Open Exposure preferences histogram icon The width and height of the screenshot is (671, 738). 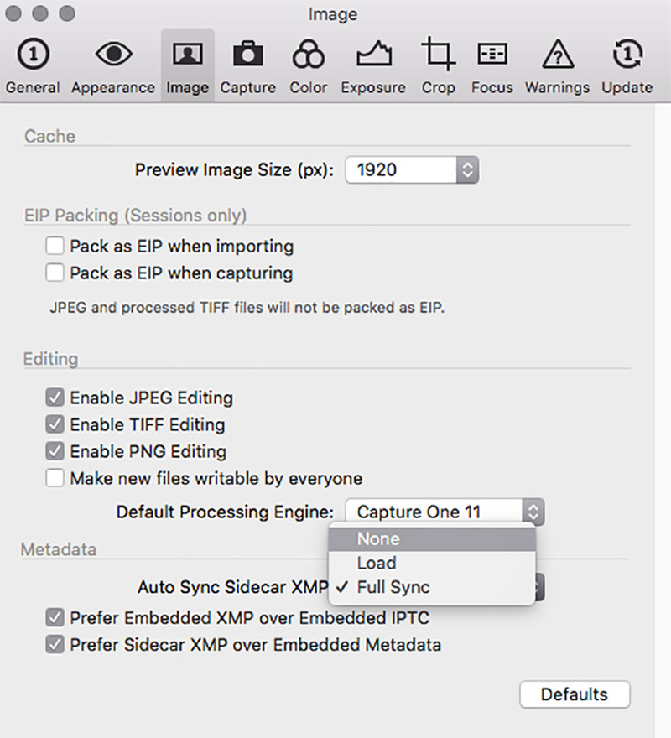pyautogui.click(x=374, y=54)
